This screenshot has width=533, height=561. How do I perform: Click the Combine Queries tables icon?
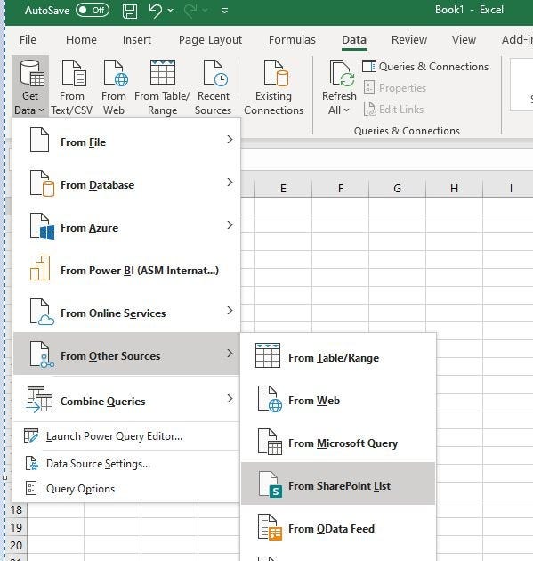[x=39, y=399]
